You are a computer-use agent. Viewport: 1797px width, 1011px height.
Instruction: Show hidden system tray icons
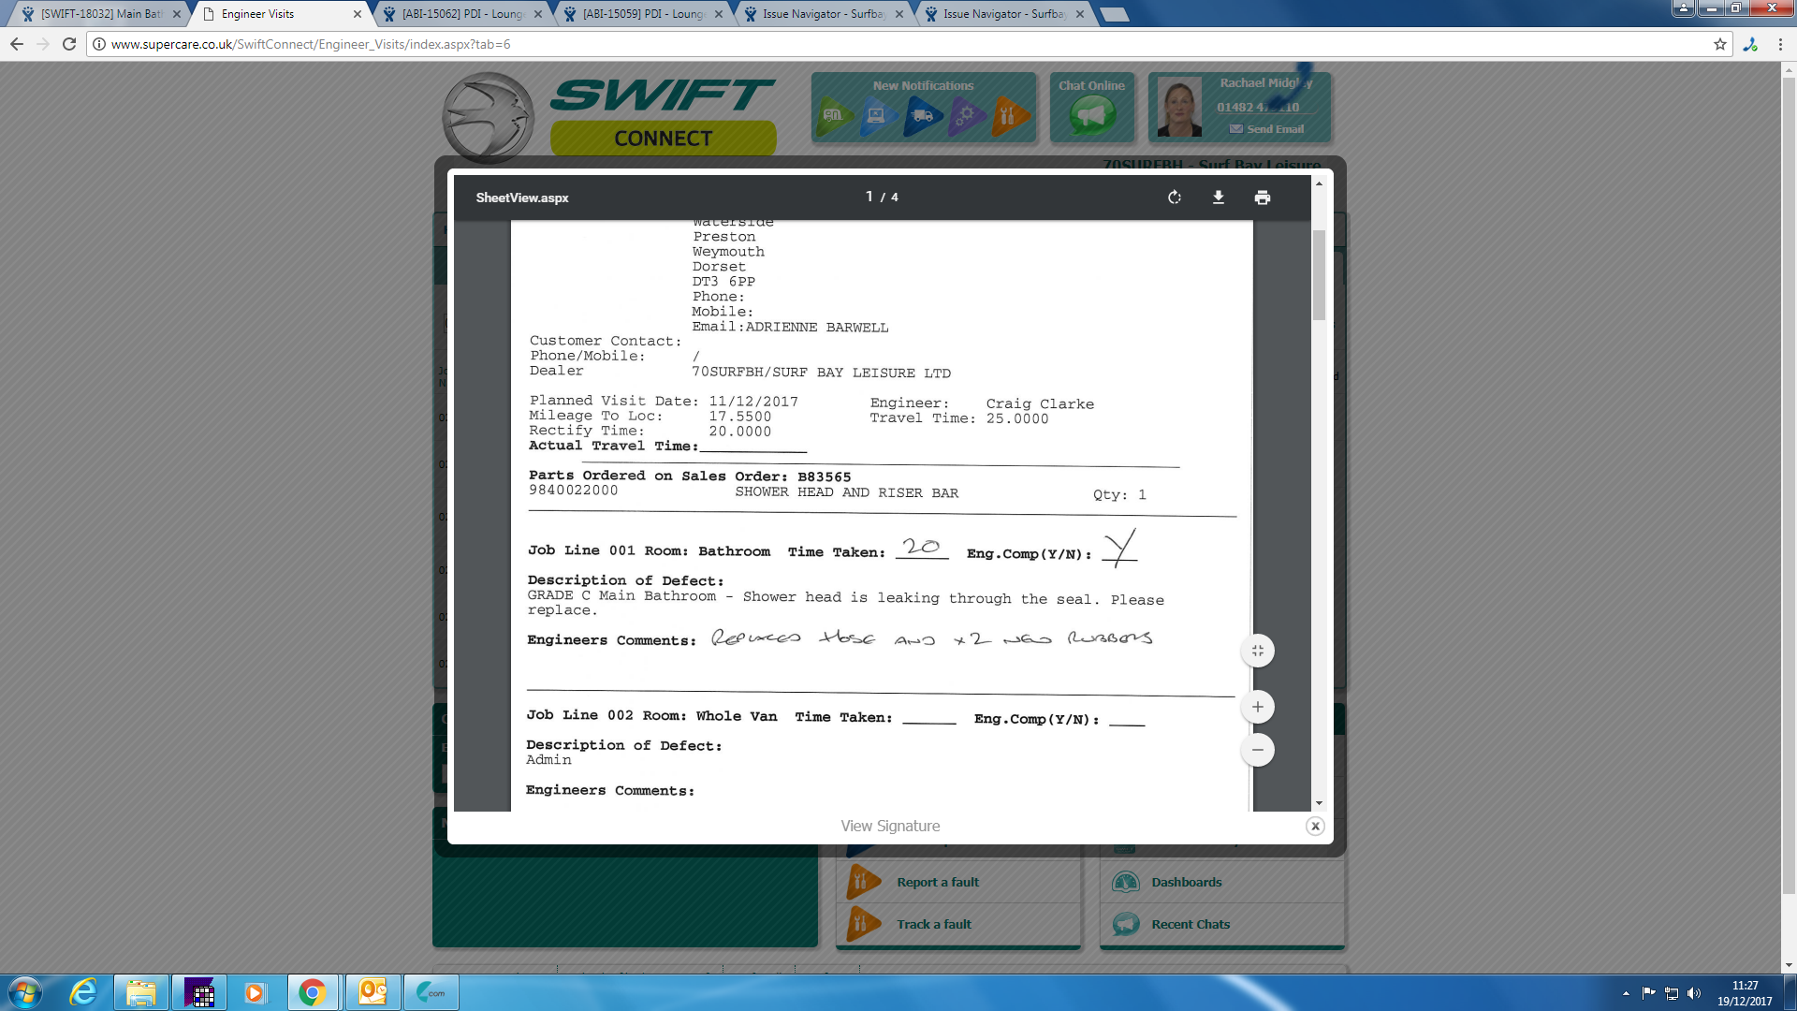coord(1626,993)
